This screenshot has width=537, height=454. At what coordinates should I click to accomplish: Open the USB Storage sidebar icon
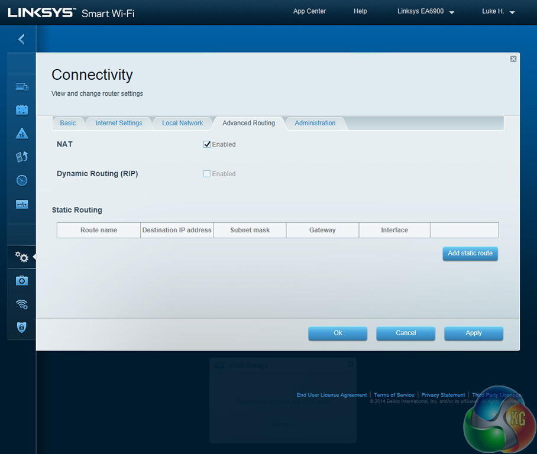22,204
